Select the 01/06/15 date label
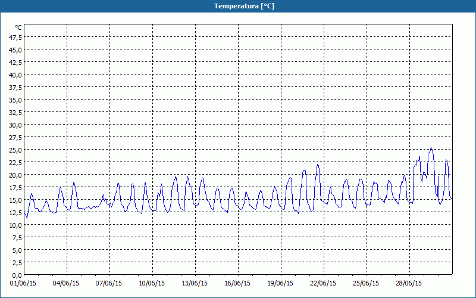This screenshot has width=476, height=298. 23,284
